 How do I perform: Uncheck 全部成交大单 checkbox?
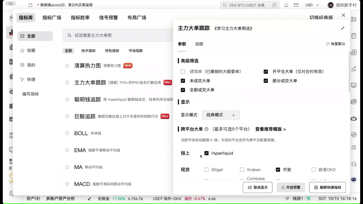click(183, 90)
